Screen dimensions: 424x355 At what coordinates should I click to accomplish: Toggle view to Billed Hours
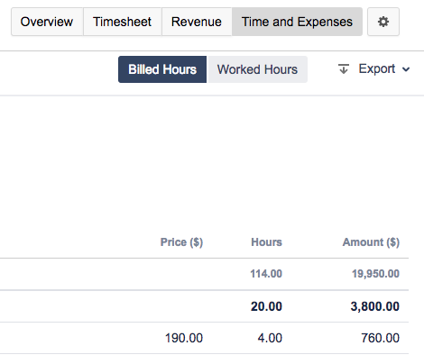click(x=162, y=69)
